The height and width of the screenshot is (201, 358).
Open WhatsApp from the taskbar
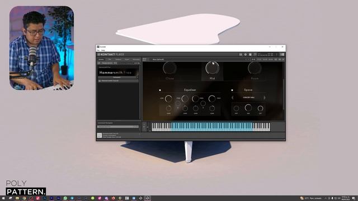pyautogui.click(x=65, y=198)
